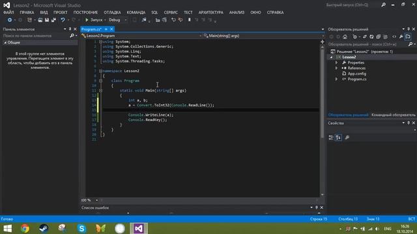Expand the References tree node

click(336, 68)
